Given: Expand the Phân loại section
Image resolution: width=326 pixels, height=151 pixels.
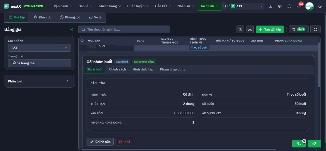Looking at the screenshot, I should click(39, 81).
